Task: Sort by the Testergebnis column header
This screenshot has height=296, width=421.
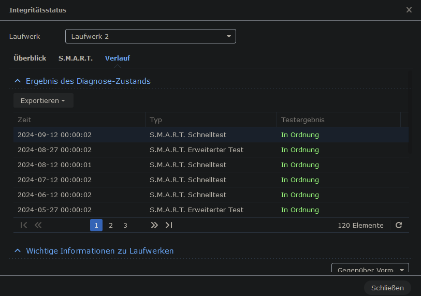Action: (338, 120)
